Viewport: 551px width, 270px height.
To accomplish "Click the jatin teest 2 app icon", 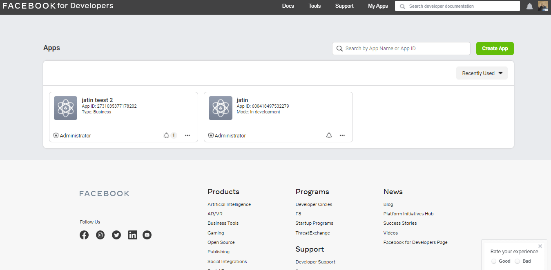I will pyautogui.click(x=65, y=108).
